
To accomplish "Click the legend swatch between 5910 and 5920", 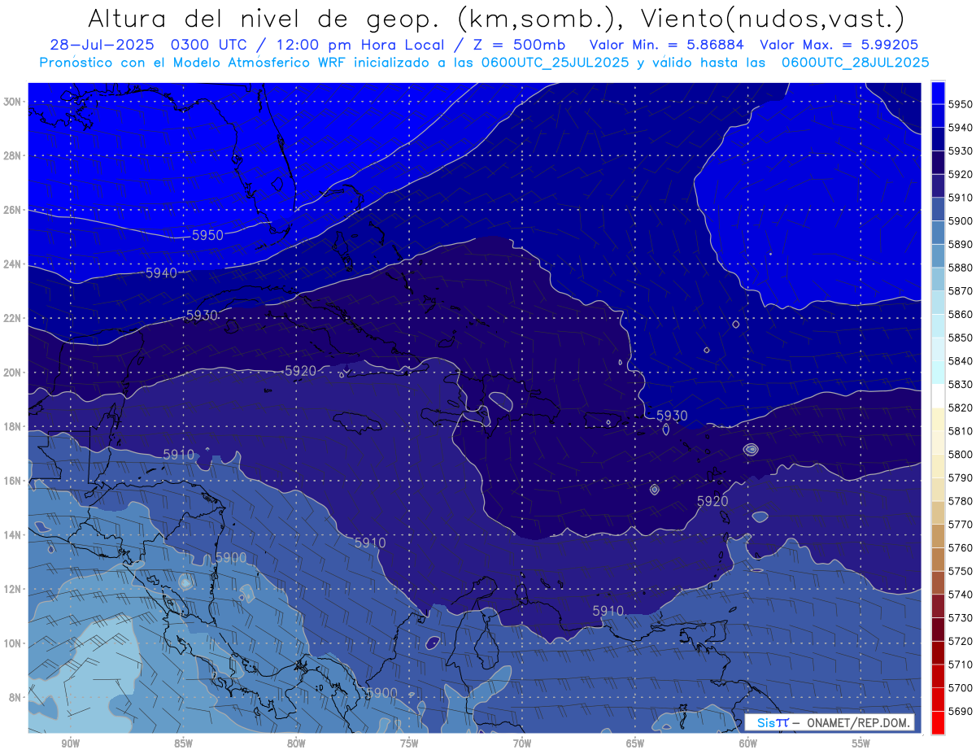I will [938, 185].
